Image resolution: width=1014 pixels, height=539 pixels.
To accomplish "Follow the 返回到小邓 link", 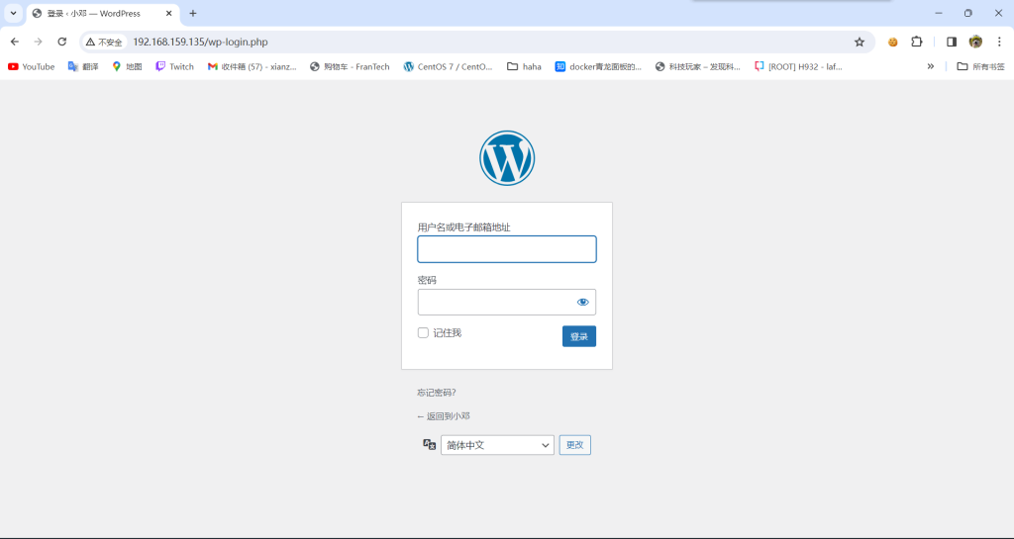I will (444, 416).
